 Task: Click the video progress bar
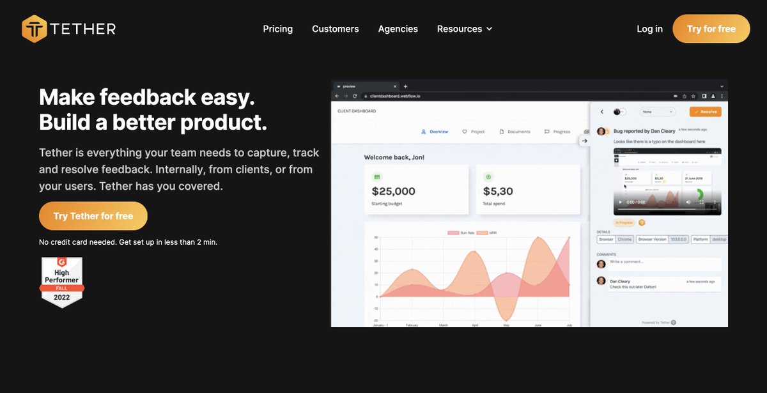click(666, 209)
